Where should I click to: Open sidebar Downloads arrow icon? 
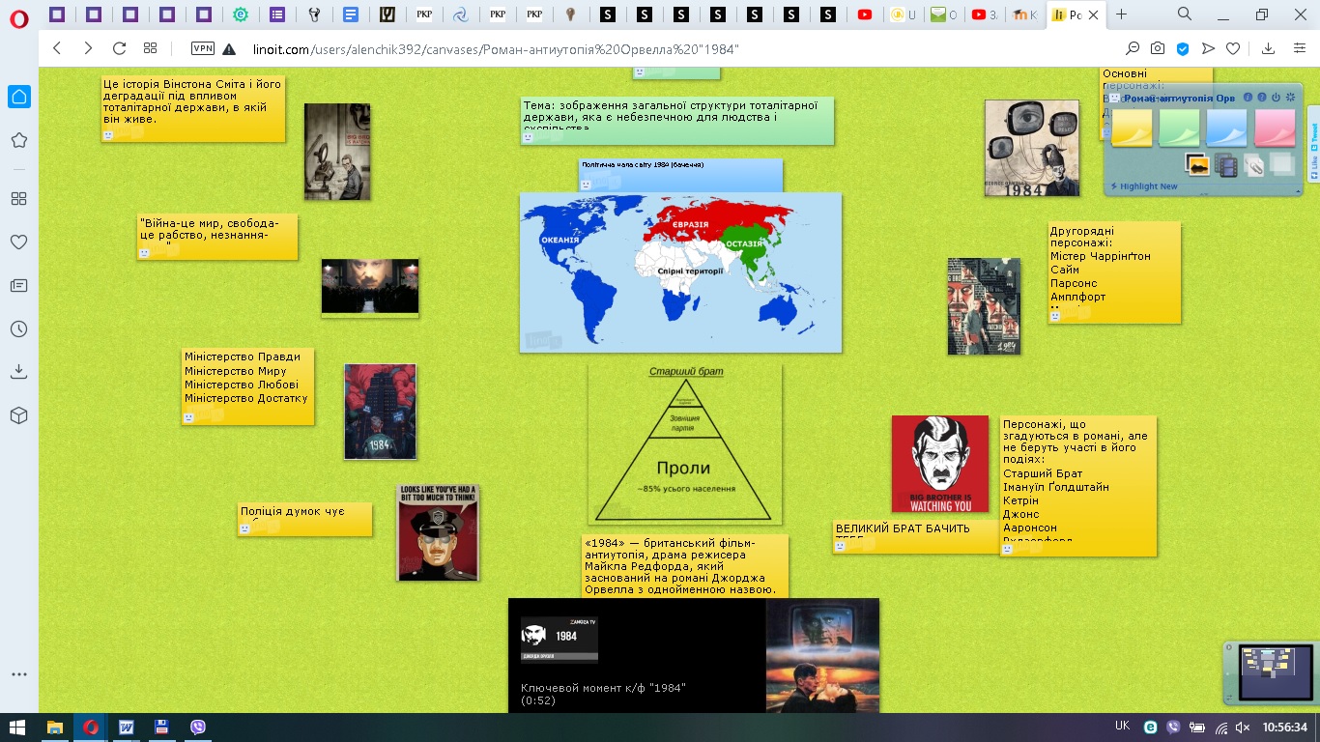coord(18,371)
